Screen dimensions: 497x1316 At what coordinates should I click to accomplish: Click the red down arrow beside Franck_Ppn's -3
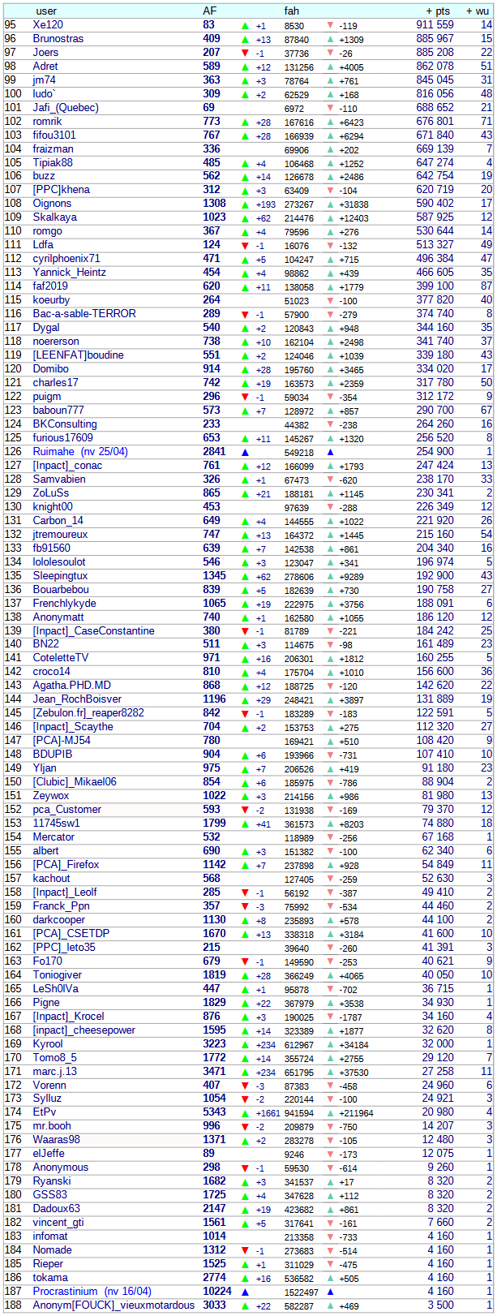pyautogui.click(x=245, y=906)
